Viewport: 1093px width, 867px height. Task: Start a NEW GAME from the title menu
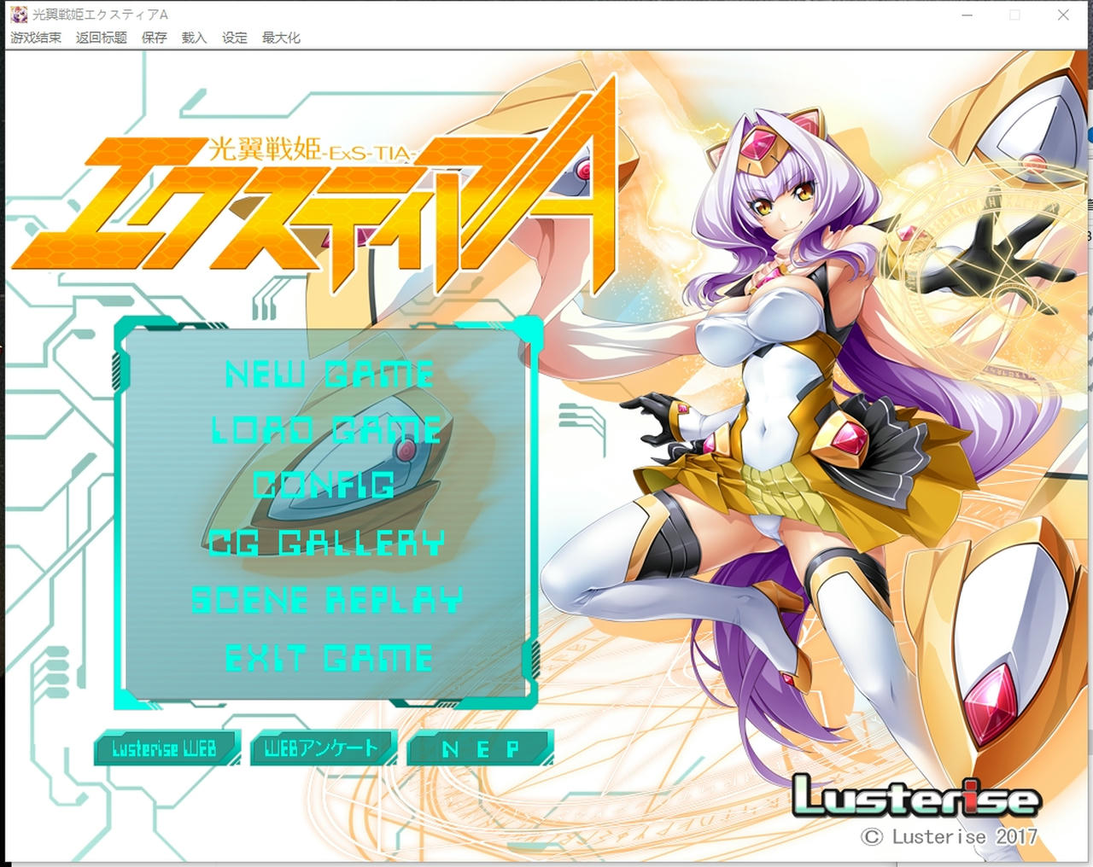coord(329,373)
